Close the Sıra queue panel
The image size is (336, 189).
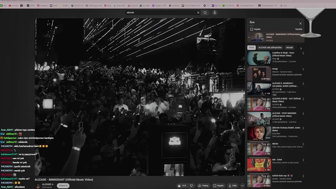point(301,23)
